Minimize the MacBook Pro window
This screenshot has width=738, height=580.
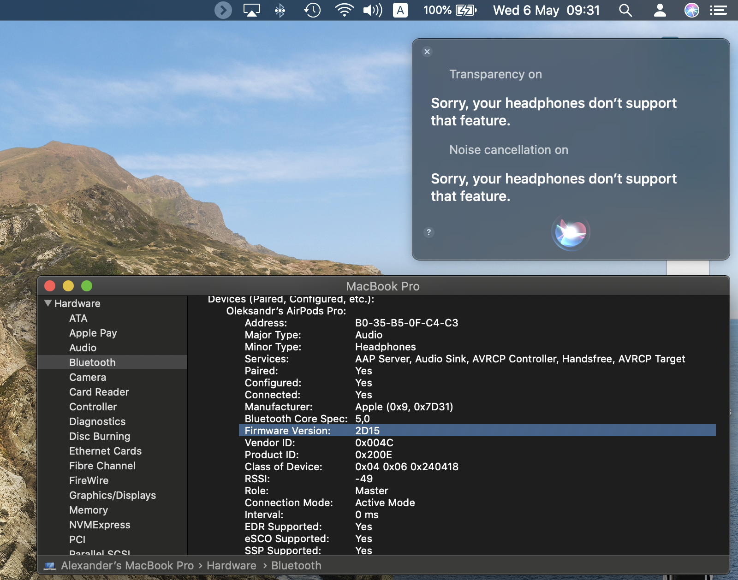click(x=68, y=286)
